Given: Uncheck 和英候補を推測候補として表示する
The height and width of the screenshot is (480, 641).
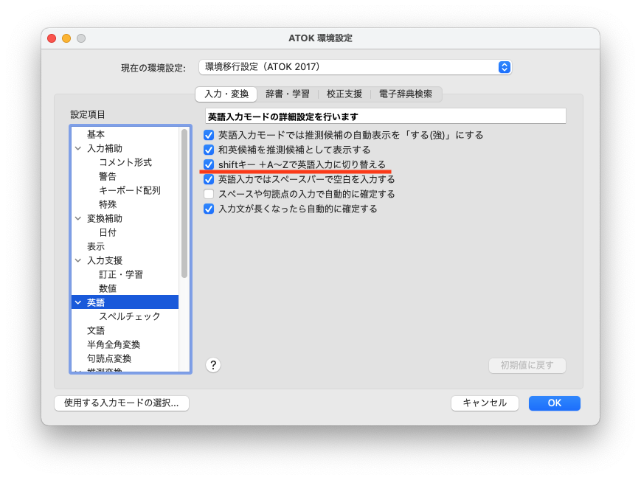Looking at the screenshot, I should tap(209, 150).
